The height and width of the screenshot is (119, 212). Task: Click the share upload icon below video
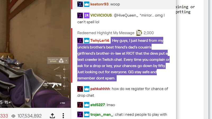point(52,116)
